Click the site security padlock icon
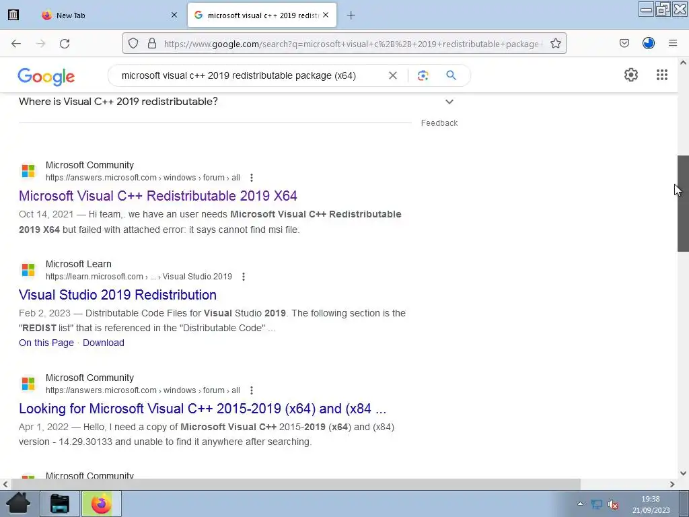 pyautogui.click(x=152, y=43)
